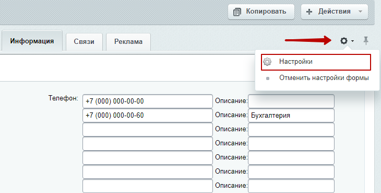Click the plus icon in Действия
This screenshot has width=381, height=193.
click(x=309, y=12)
